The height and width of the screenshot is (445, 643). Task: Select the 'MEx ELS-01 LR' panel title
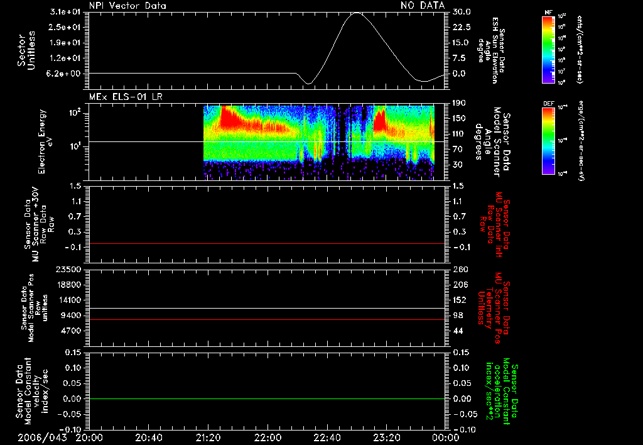[126, 97]
